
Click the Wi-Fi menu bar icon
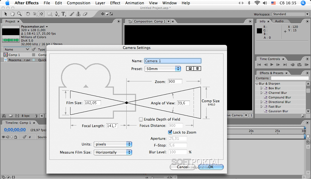tap(257, 3)
